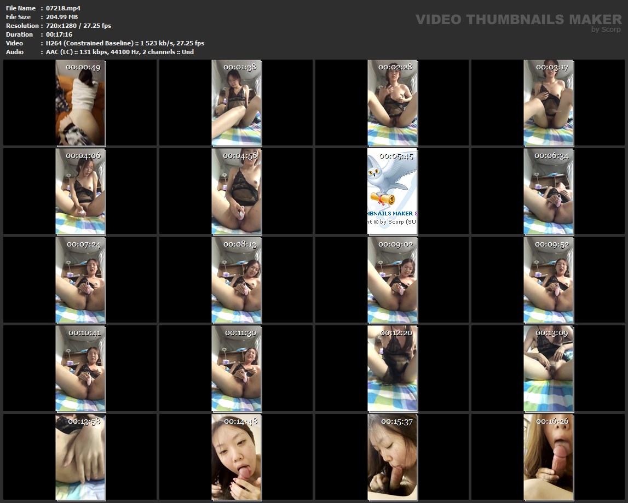The image size is (628, 503).
Task: Select the thumbnail stamped 00:01:38
Action: click(x=237, y=103)
